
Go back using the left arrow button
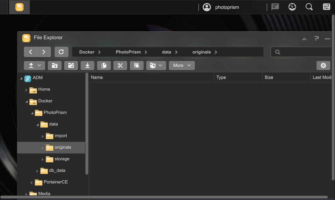[x=30, y=51]
